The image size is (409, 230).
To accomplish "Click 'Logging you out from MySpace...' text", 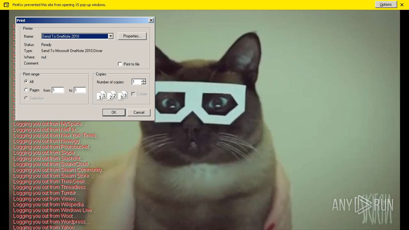I will click(x=50, y=124).
